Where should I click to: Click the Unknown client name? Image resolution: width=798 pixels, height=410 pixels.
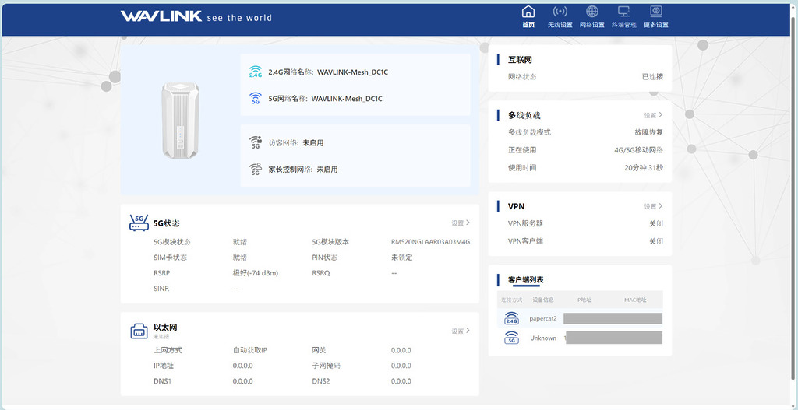pyautogui.click(x=543, y=338)
